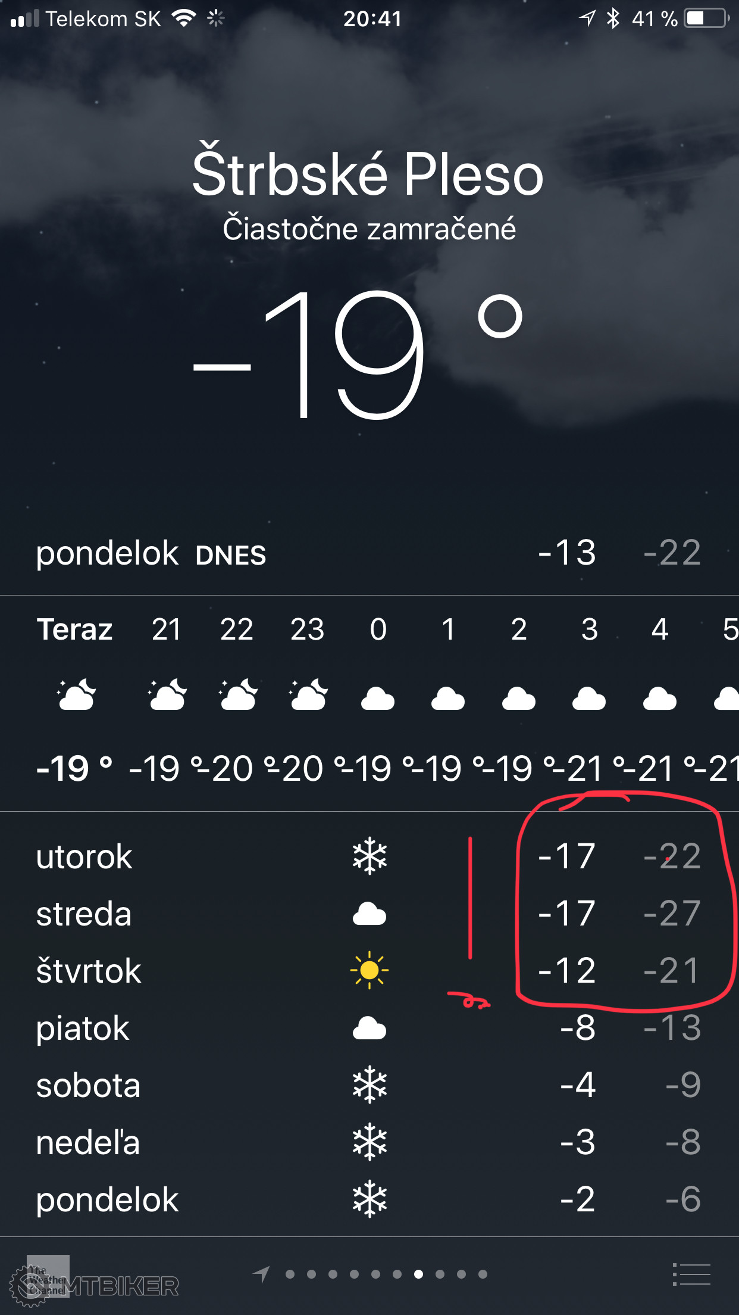Screen dimensions: 739x1315
Task: Tap the hour 23 forecast label
Action: coord(308,630)
